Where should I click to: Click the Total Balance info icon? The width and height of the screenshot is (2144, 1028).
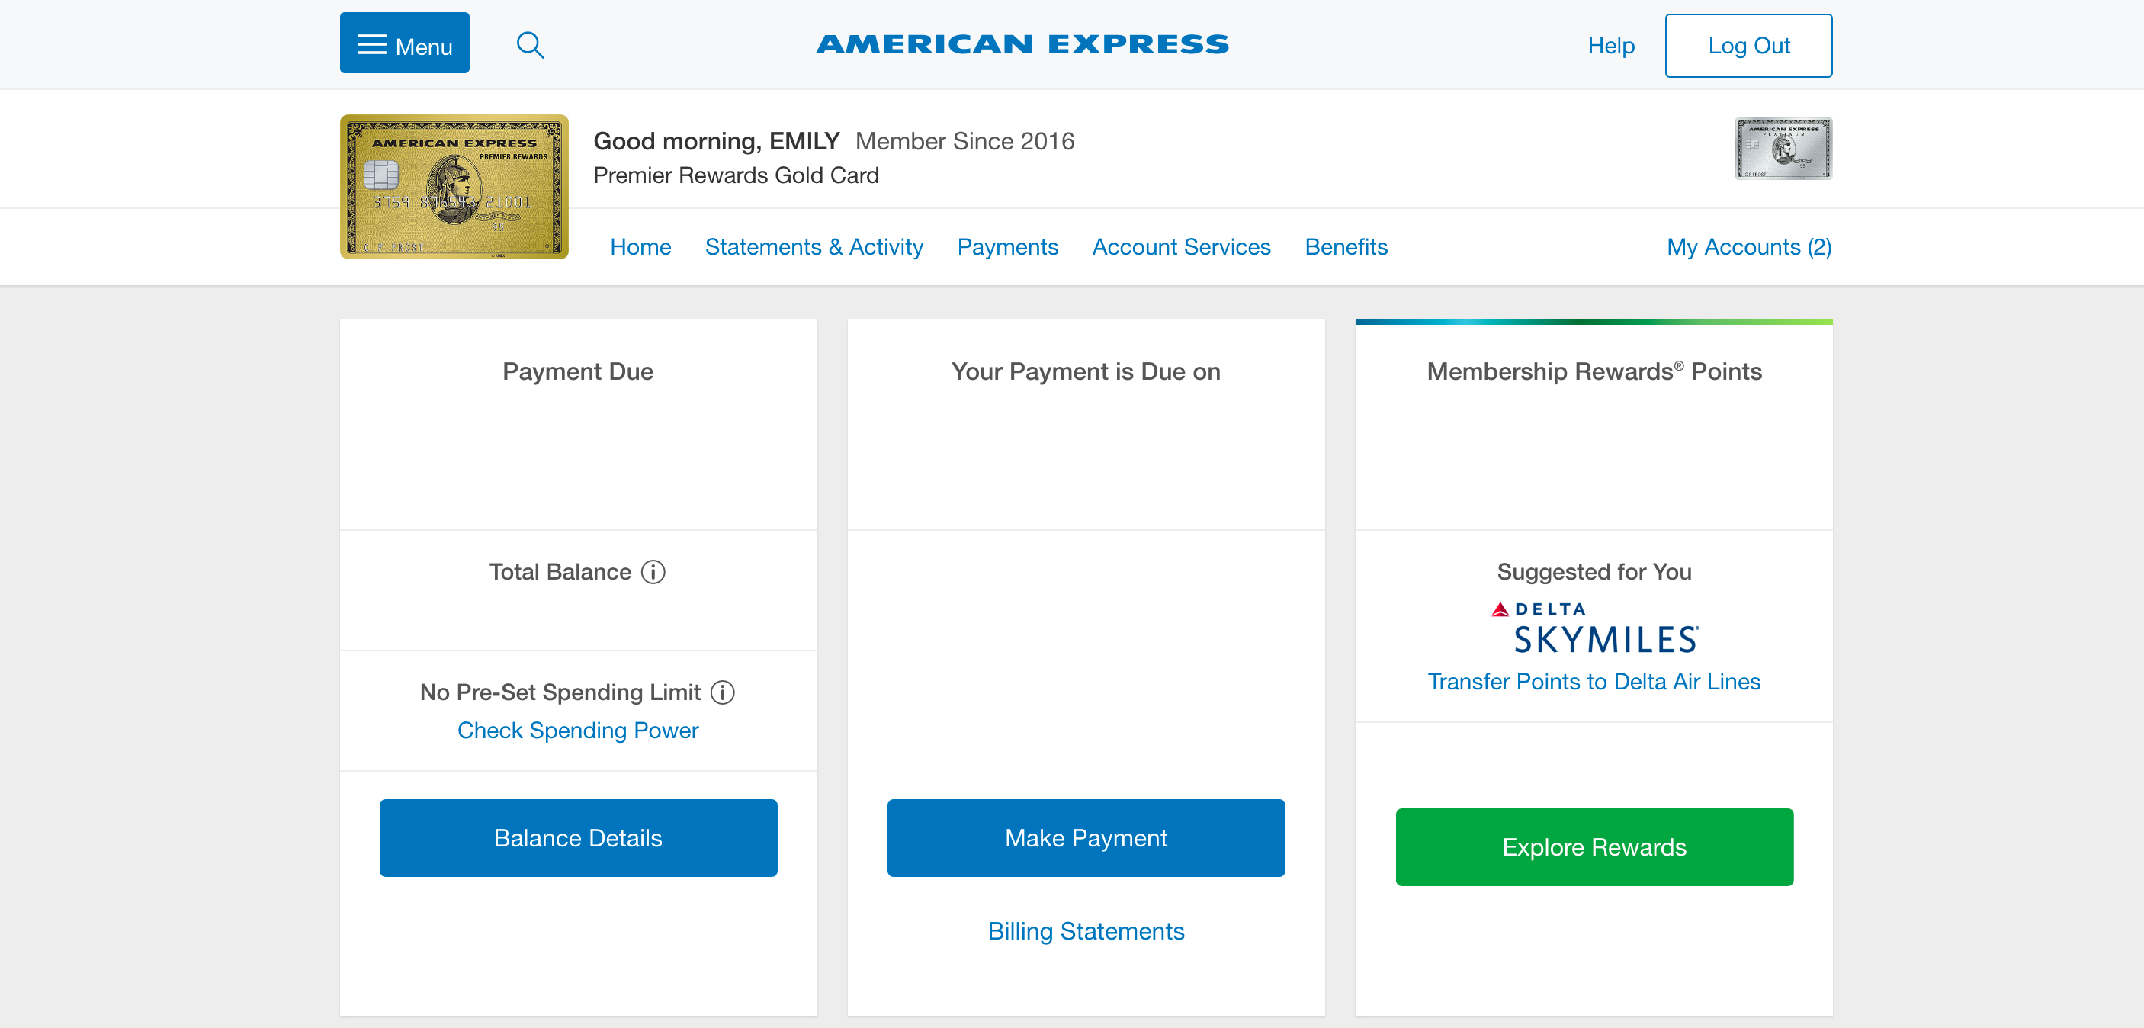[653, 572]
